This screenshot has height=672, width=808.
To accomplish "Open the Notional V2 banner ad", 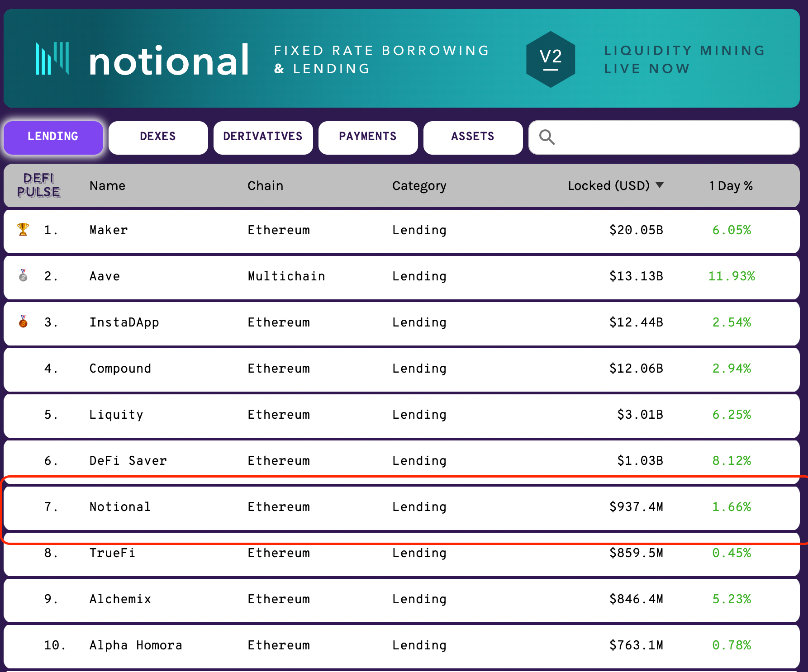I will [x=402, y=58].
